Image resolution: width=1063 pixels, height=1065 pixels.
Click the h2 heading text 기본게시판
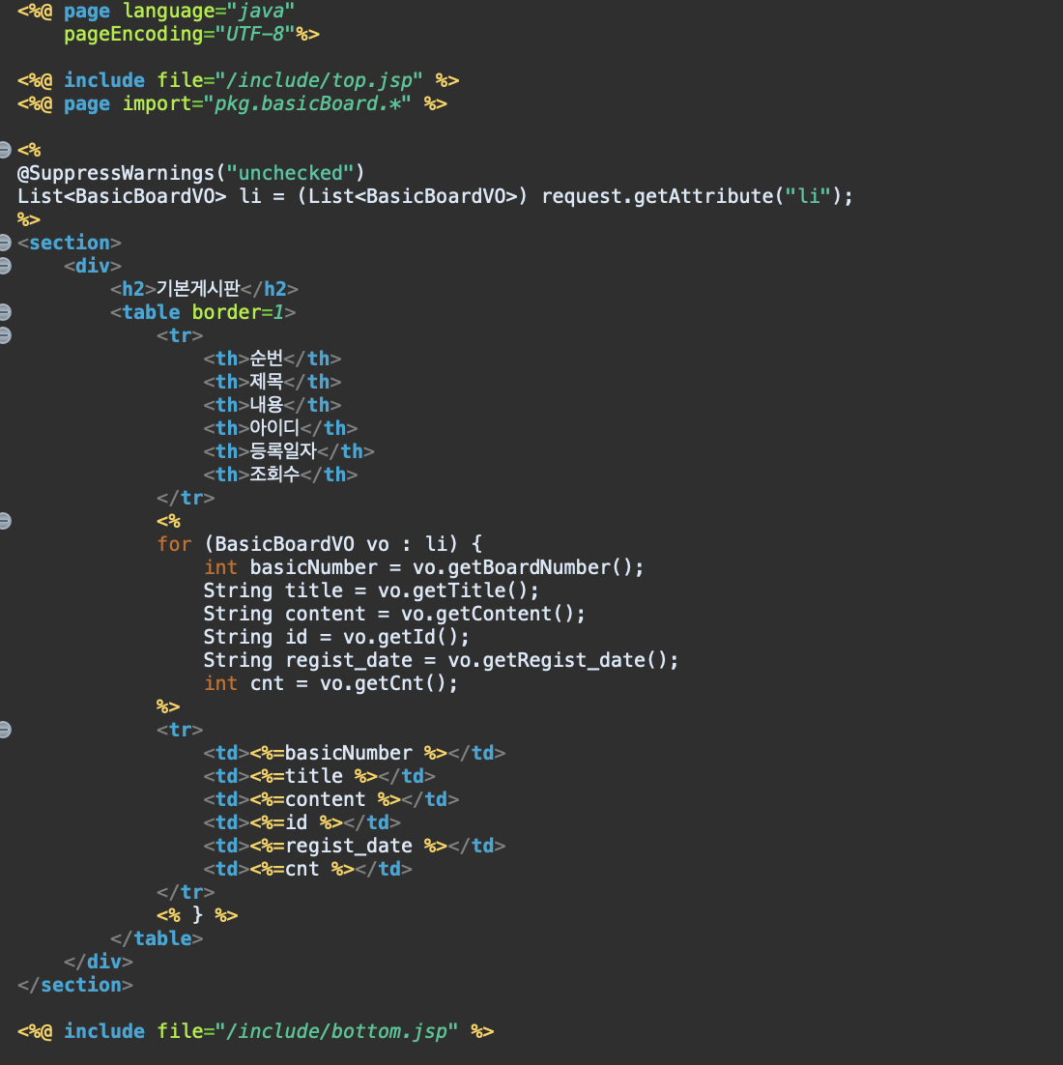pos(198,289)
